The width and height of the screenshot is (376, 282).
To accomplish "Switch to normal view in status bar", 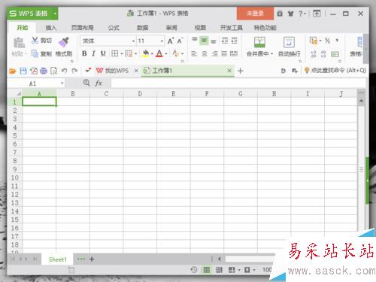I will tap(207, 270).
